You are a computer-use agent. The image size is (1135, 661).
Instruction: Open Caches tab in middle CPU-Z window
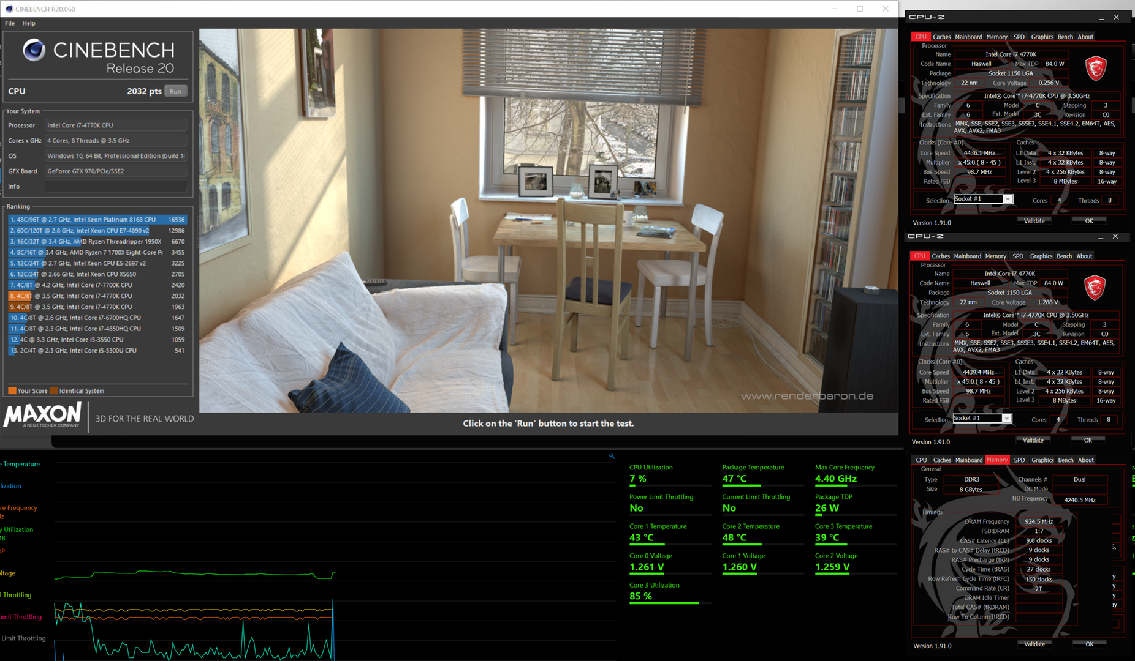[941, 256]
